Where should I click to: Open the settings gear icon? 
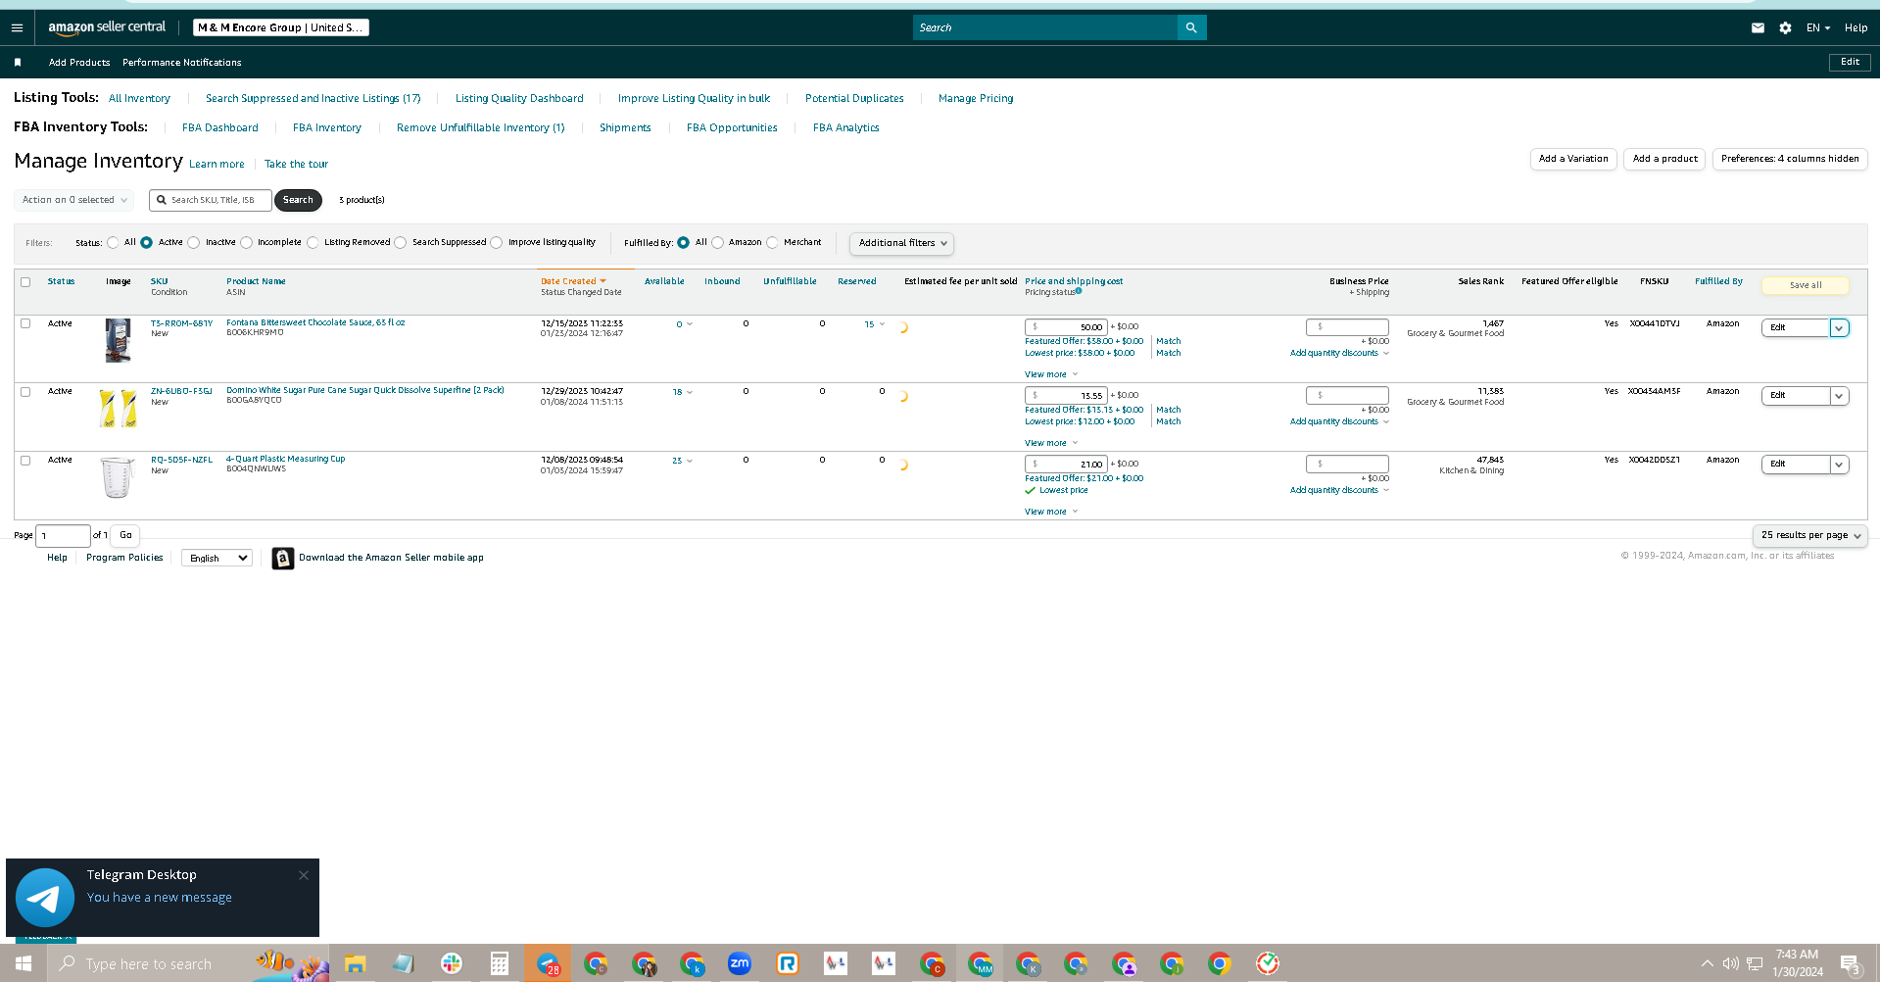coord(1785,27)
